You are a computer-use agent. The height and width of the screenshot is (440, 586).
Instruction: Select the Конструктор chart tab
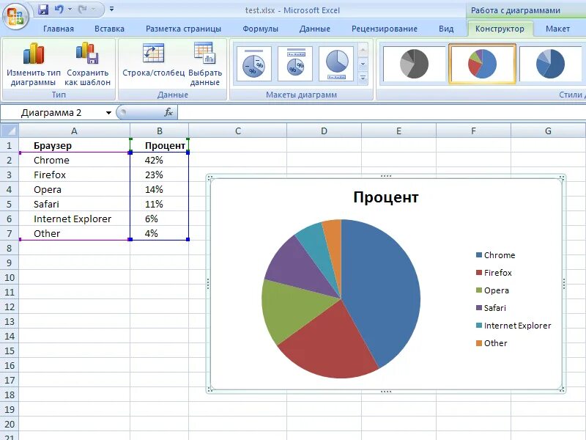click(x=500, y=29)
